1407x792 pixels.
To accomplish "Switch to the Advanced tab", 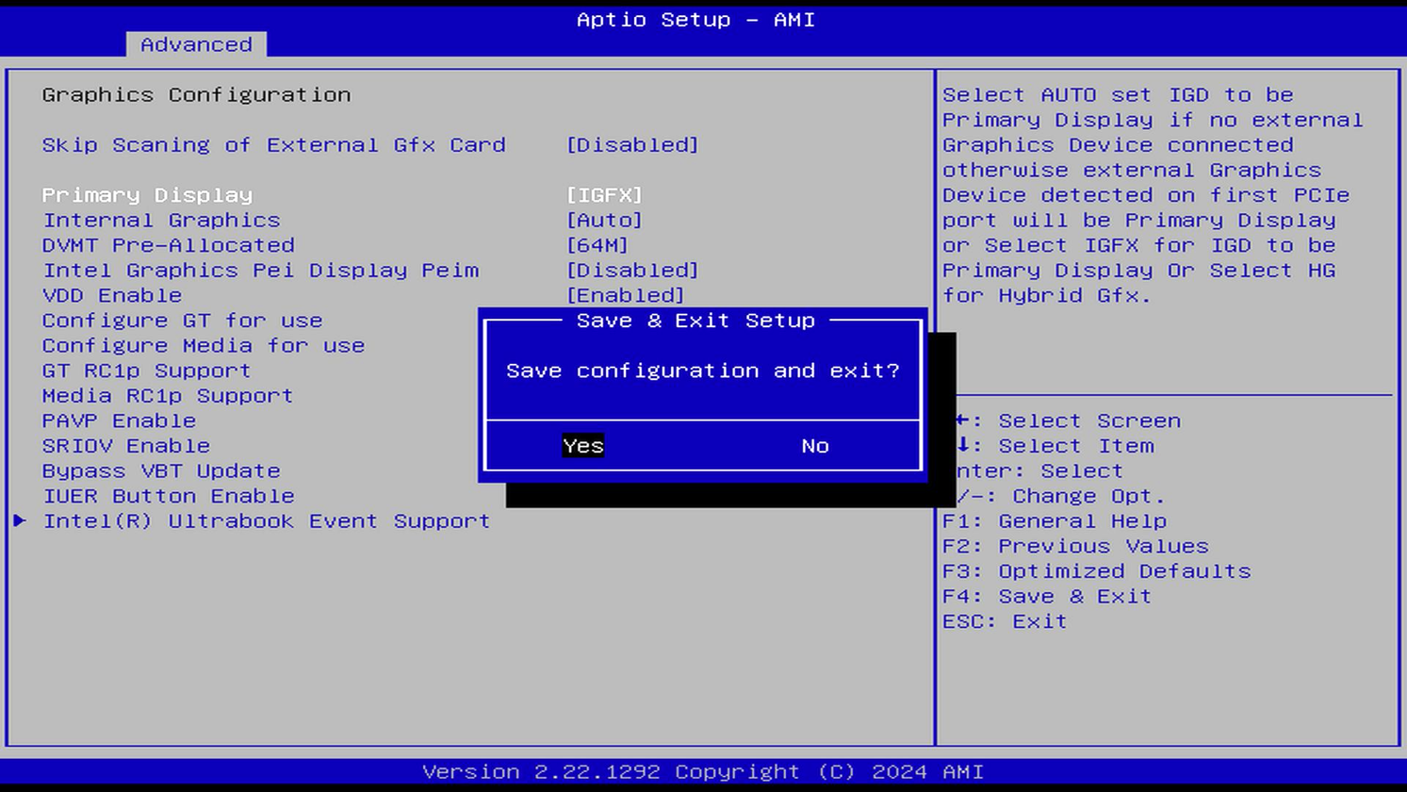I will pos(194,43).
